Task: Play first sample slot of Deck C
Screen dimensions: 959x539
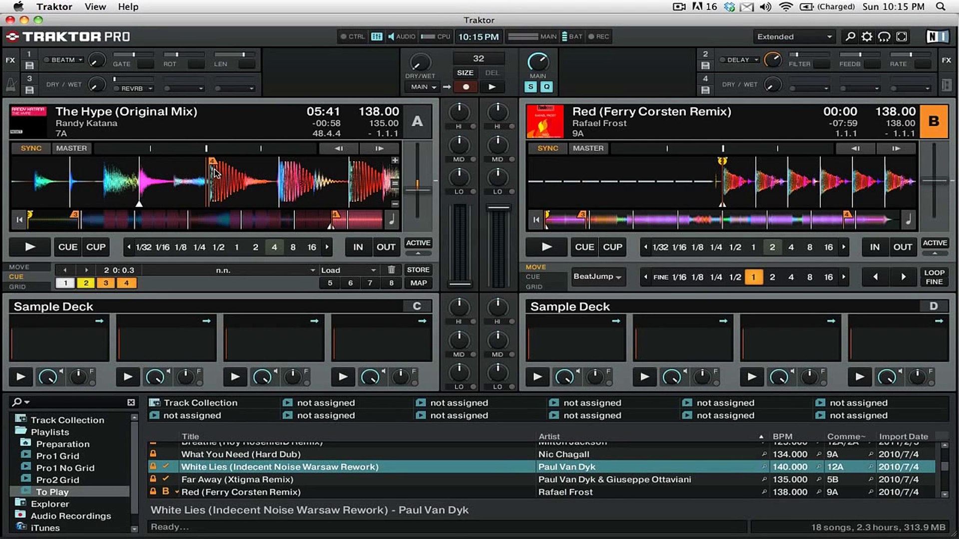Action: coord(20,376)
